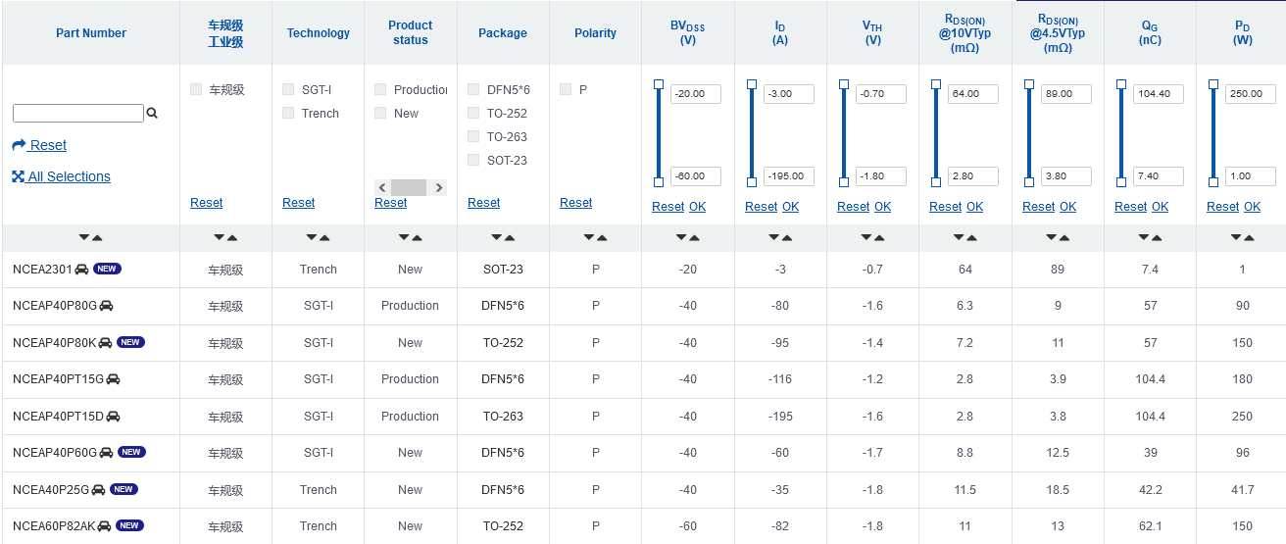Screen dimensions: 1286x544
Task: Tick the Trench technology checkbox
Action: (288, 113)
